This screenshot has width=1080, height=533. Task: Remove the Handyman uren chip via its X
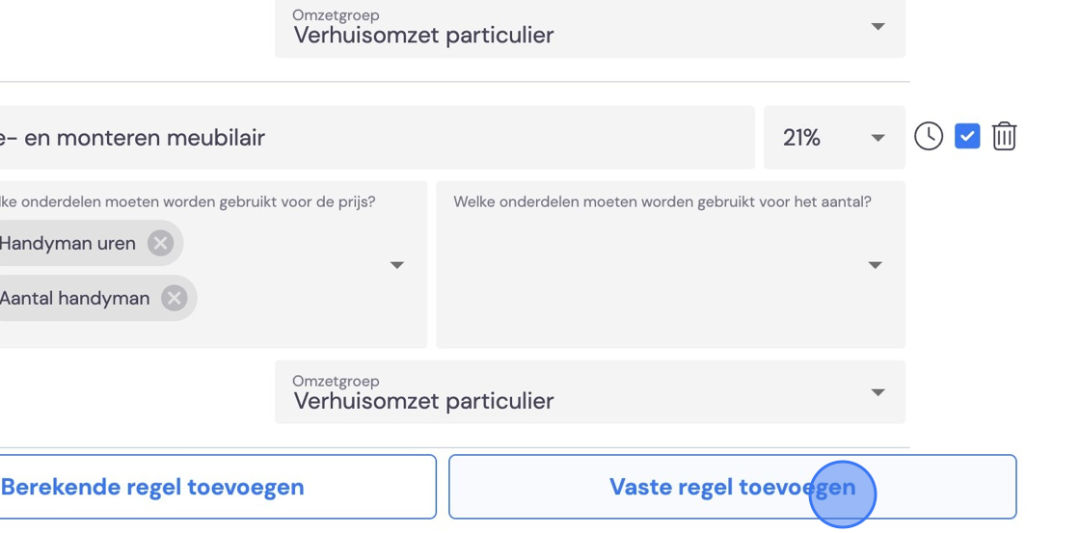[160, 243]
